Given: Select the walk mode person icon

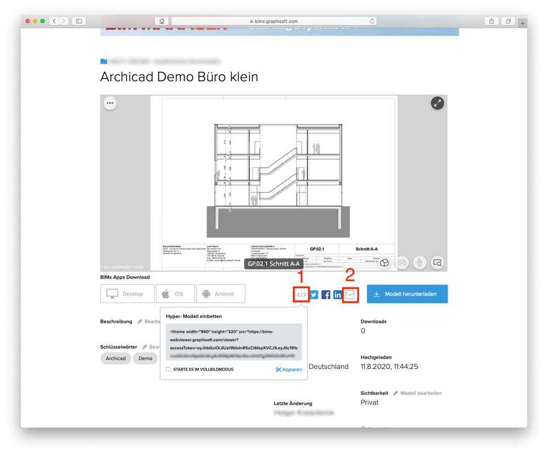Looking at the screenshot, I should [x=420, y=263].
